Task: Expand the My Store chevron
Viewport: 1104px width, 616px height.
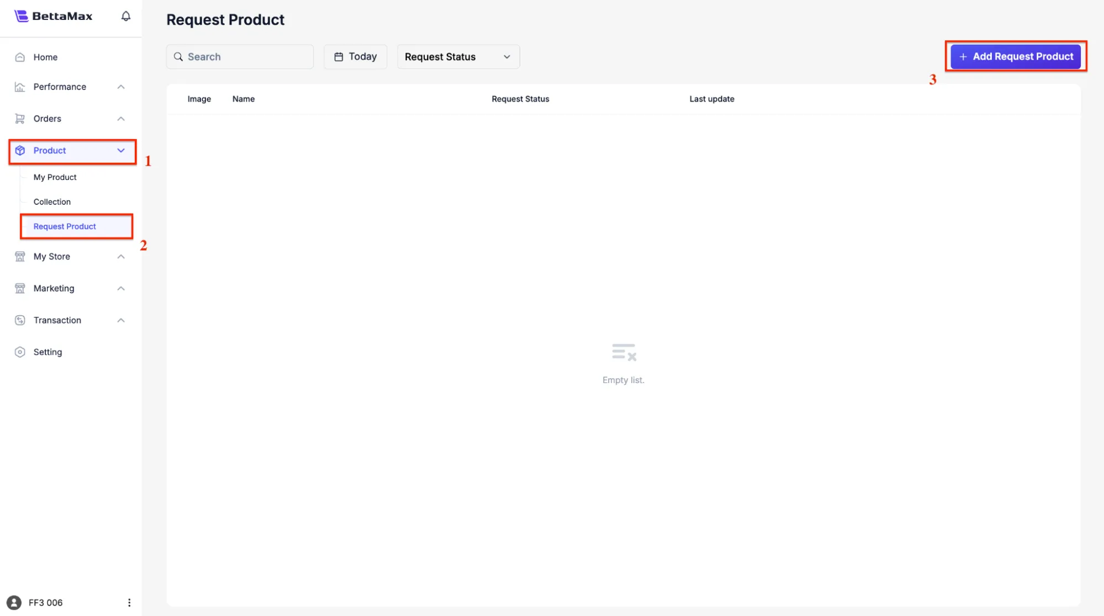Action: click(121, 257)
